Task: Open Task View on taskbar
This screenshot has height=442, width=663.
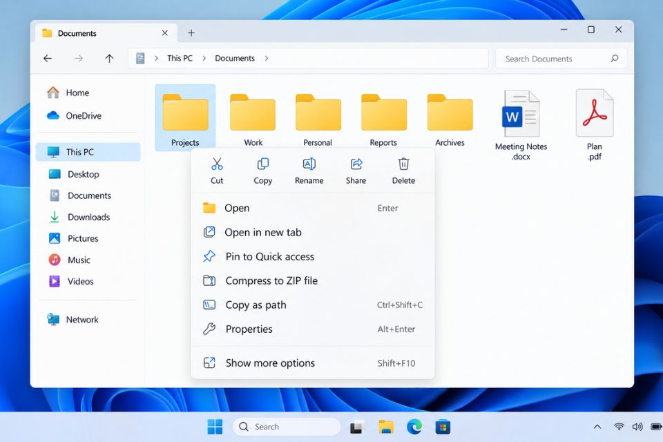Action: pyautogui.click(x=357, y=427)
